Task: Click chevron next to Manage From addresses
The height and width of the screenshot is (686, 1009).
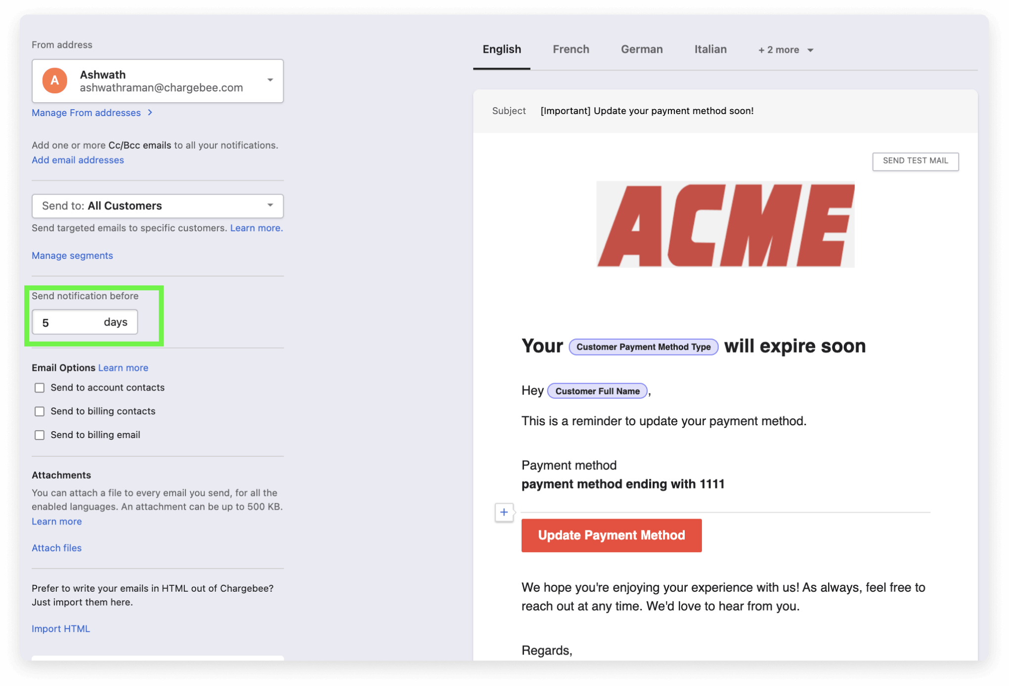Action: pyautogui.click(x=150, y=113)
